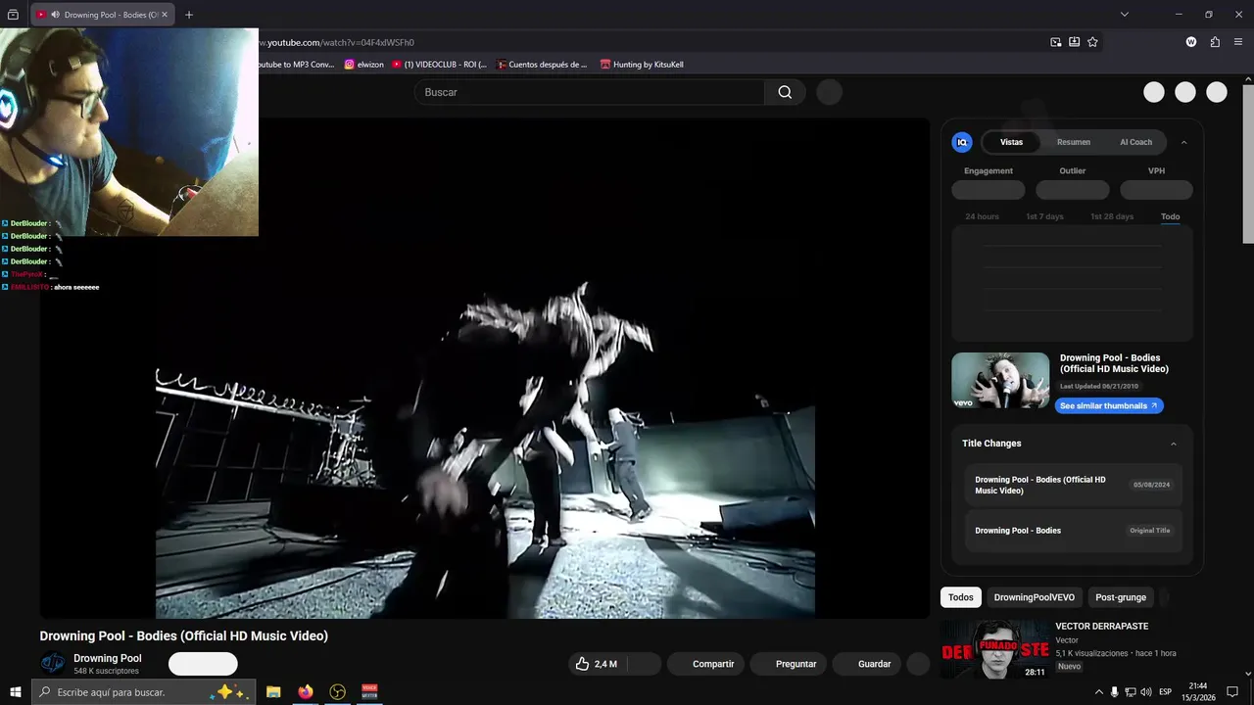Open Firefox from the taskbar
This screenshot has height=705, width=1254.
306,692
